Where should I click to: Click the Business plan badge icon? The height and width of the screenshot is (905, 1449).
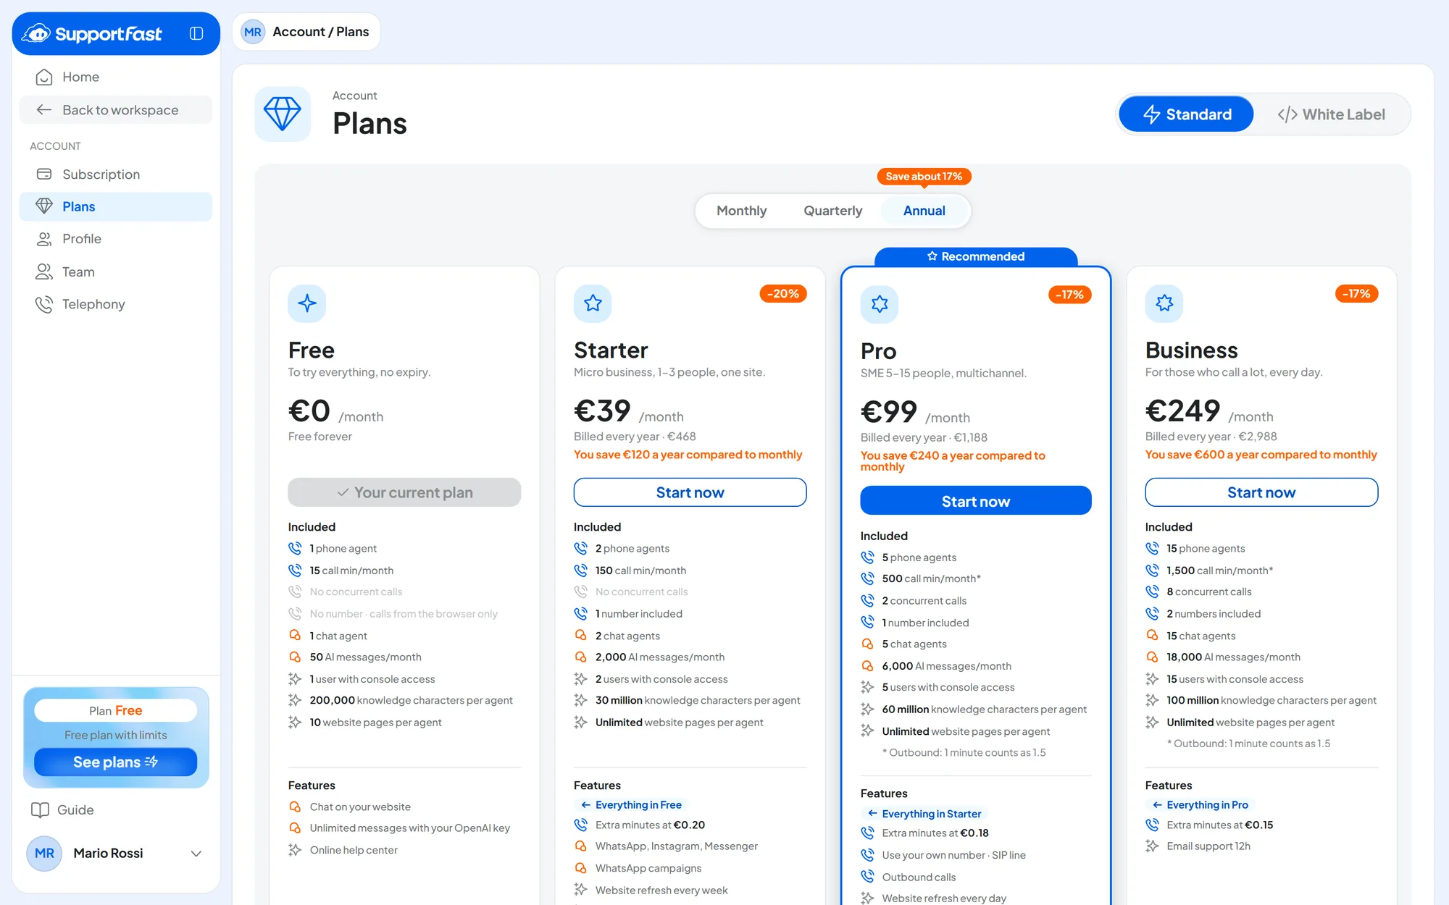(1164, 303)
